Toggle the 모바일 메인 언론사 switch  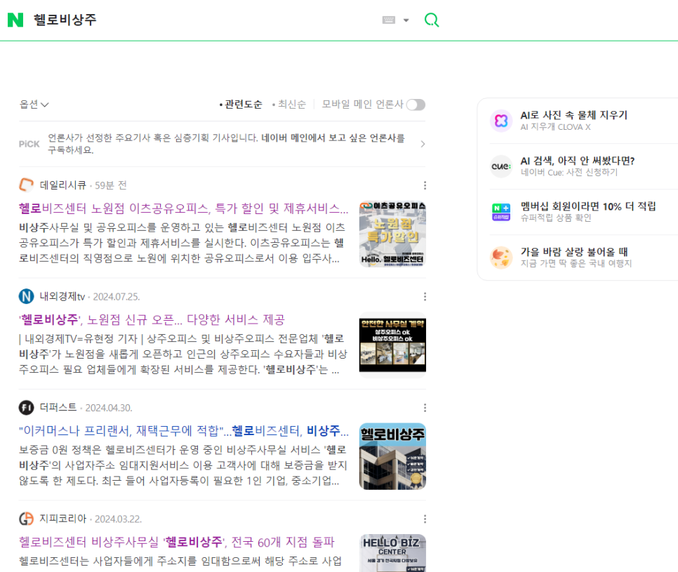(416, 105)
